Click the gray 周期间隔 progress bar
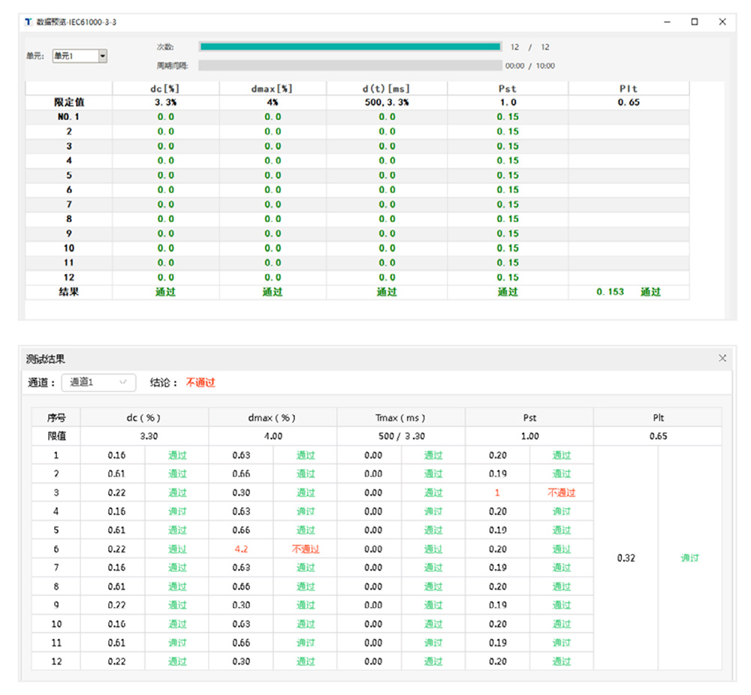The height and width of the screenshot is (695, 751). 350,65
